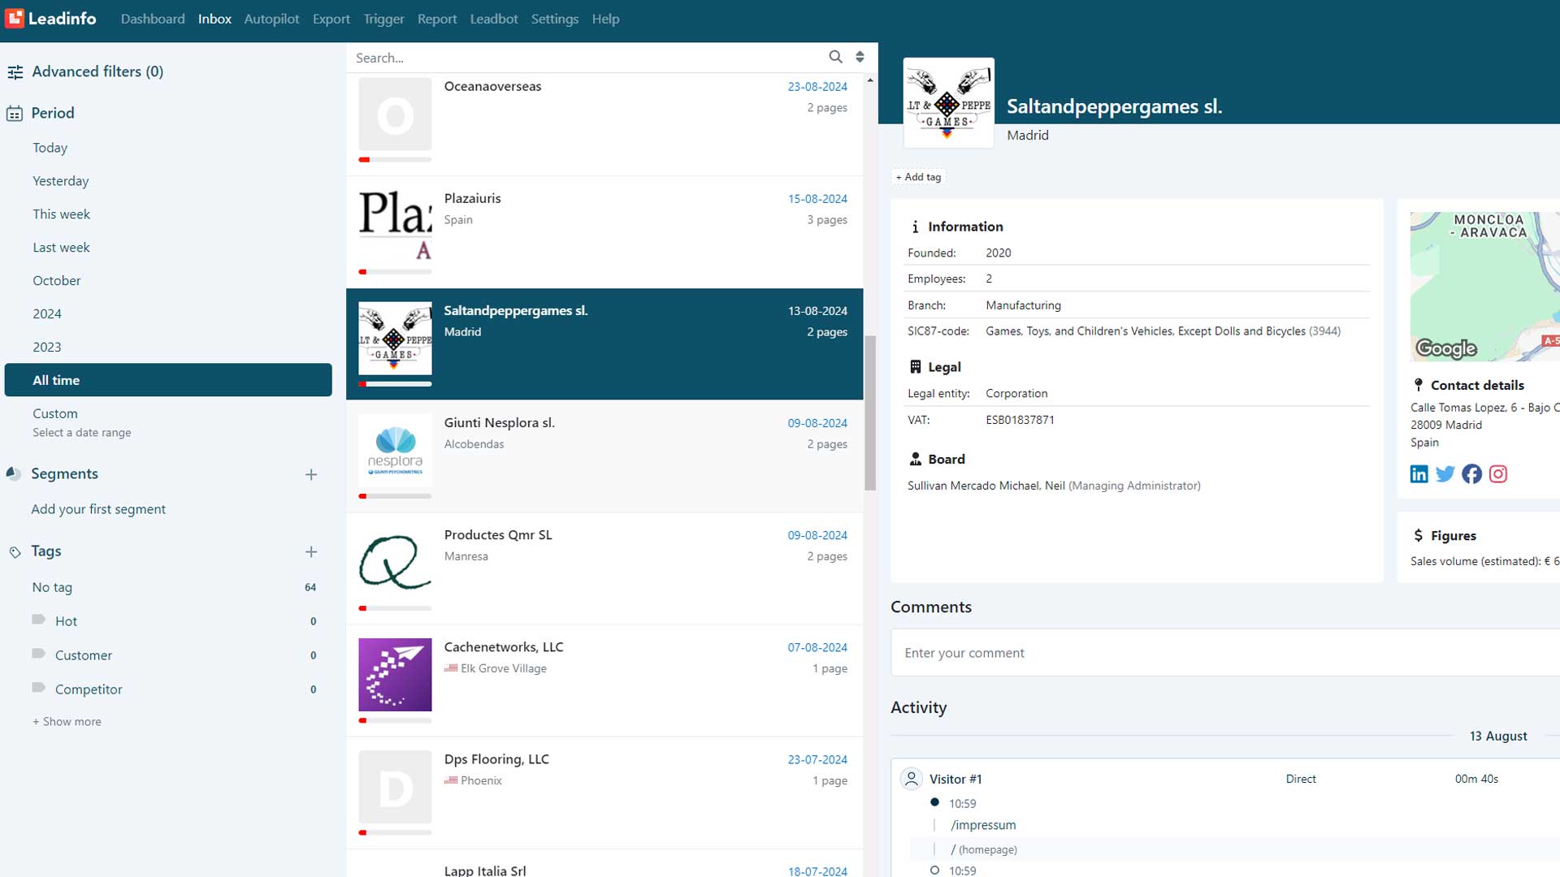Click Add your first segment
The width and height of the screenshot is (1560, 877).
[x=98, y=509]
